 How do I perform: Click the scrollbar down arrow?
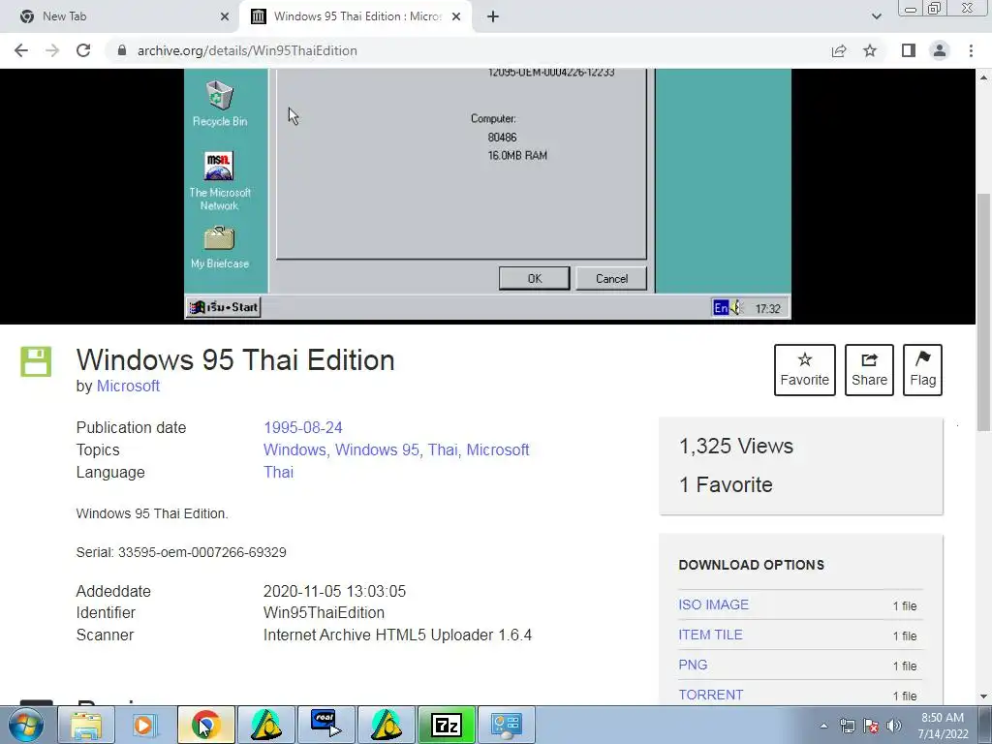(983, 697)
